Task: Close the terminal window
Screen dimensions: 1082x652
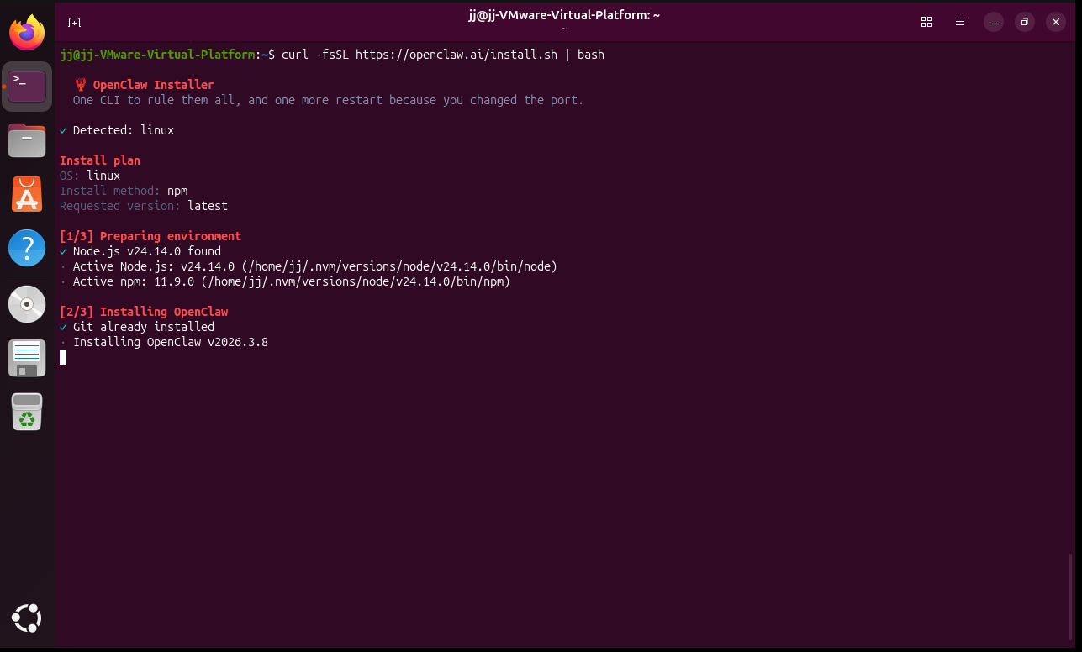Action: pos(1056,22)
